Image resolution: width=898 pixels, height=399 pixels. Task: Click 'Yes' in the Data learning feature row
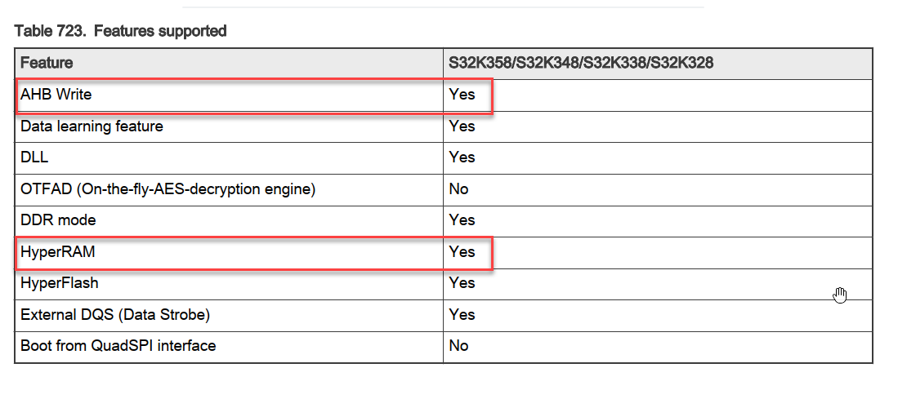click(x=462, y=126)
